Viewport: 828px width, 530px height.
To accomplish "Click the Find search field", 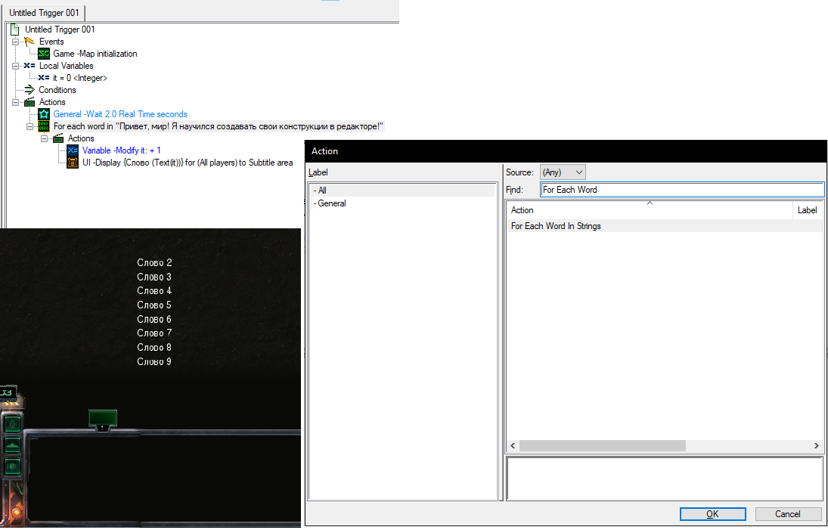I will 682,190.
